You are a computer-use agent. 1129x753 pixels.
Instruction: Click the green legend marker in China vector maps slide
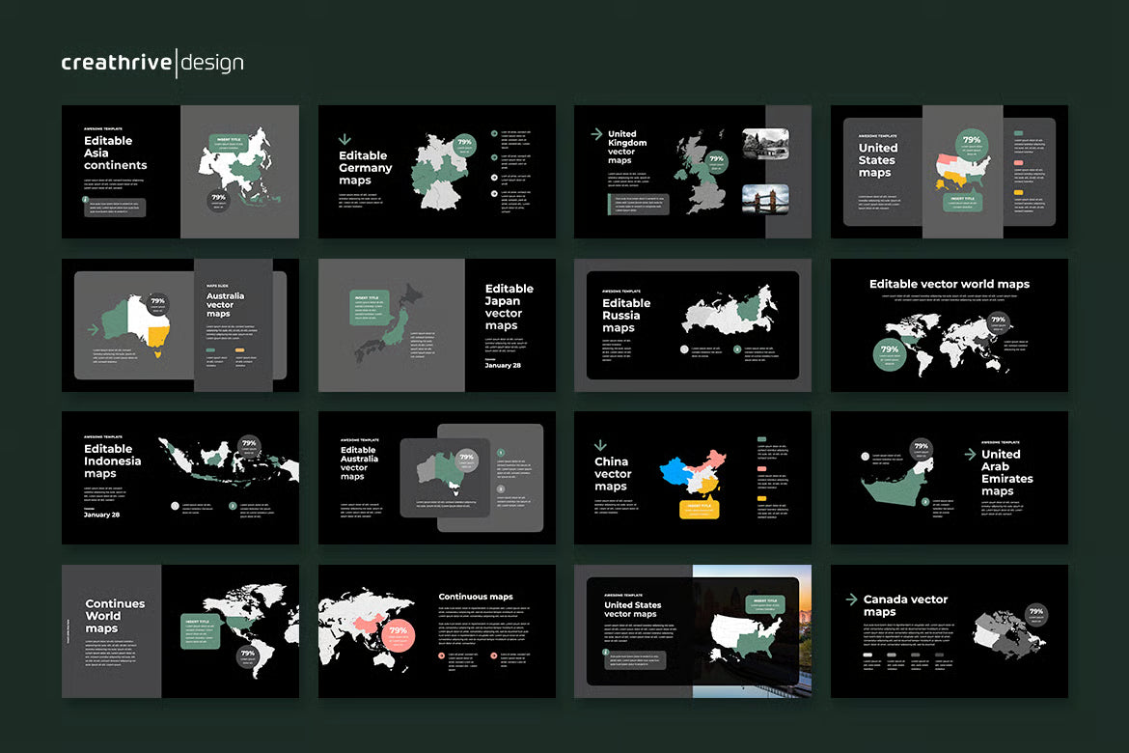pos(761,439)
